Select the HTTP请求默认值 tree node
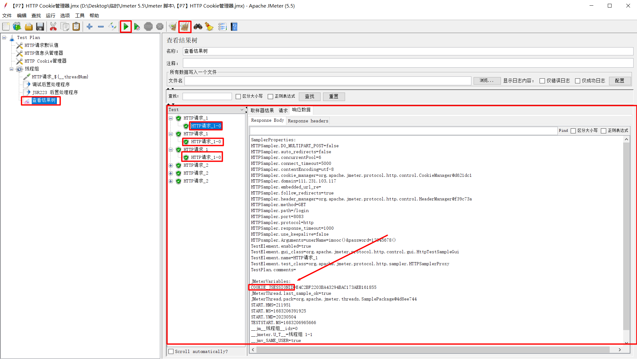This screenshot has height=359, width=637. tap(41, 45)
